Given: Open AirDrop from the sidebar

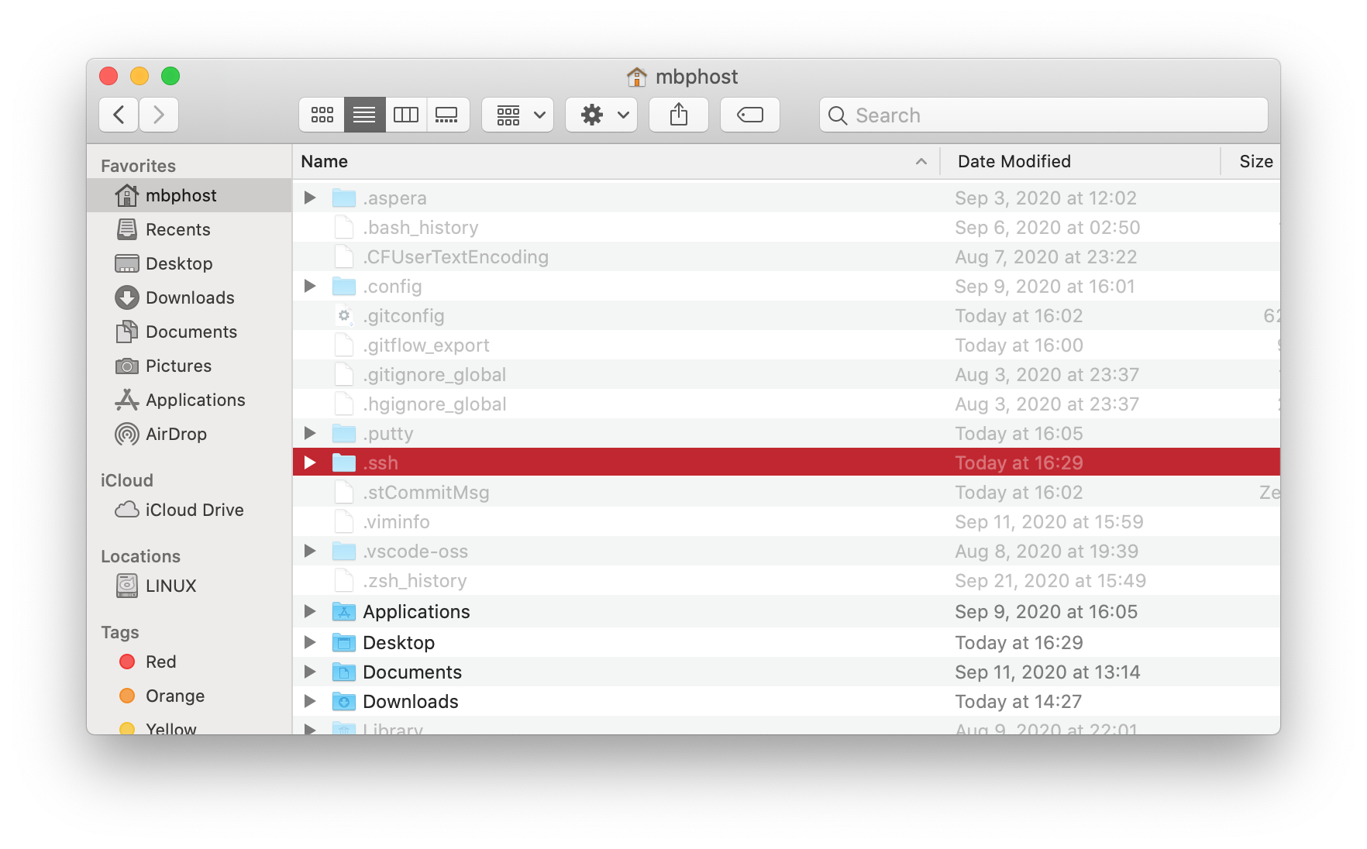Looking at the screenshot, I should (176, 434).
